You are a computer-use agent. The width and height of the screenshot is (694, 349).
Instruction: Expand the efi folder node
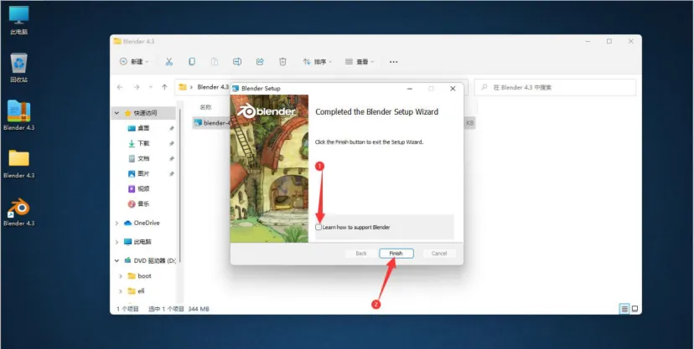[x=121, y=291]
